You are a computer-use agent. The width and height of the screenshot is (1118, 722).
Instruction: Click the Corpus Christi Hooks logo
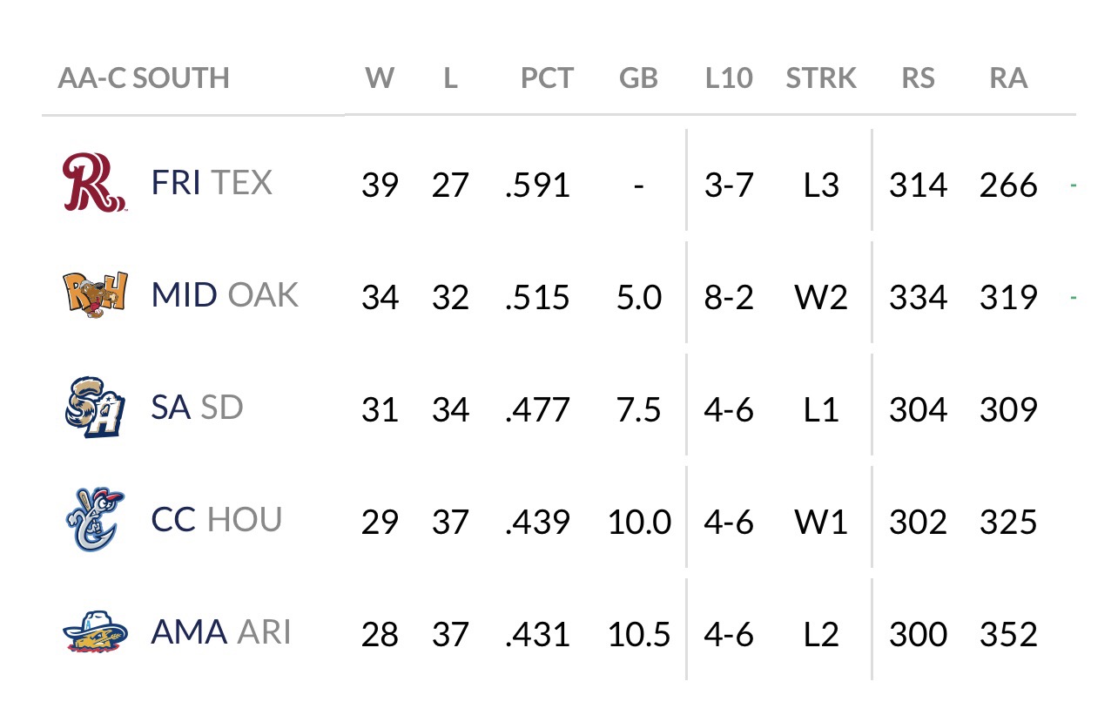(x=94, y=519)
